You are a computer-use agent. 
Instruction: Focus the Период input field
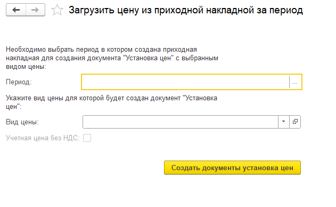point(185,82)
